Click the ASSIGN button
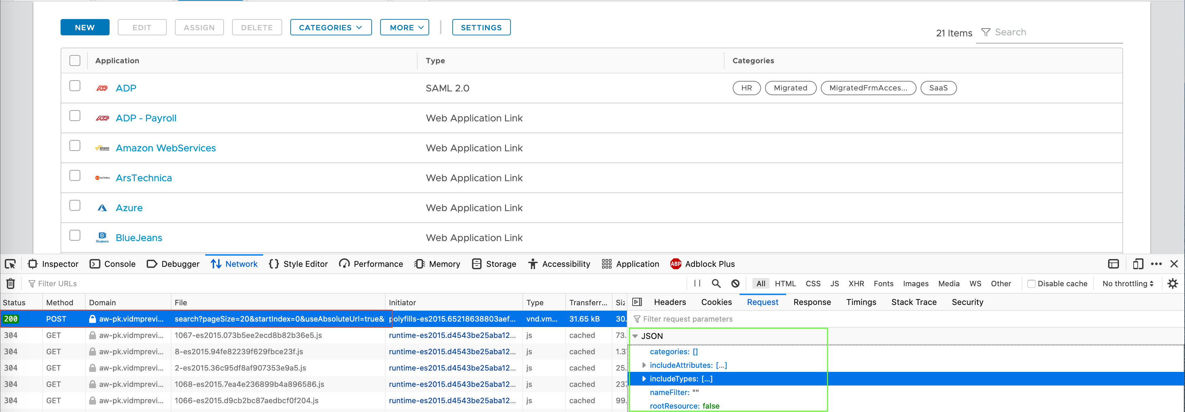 199,28
